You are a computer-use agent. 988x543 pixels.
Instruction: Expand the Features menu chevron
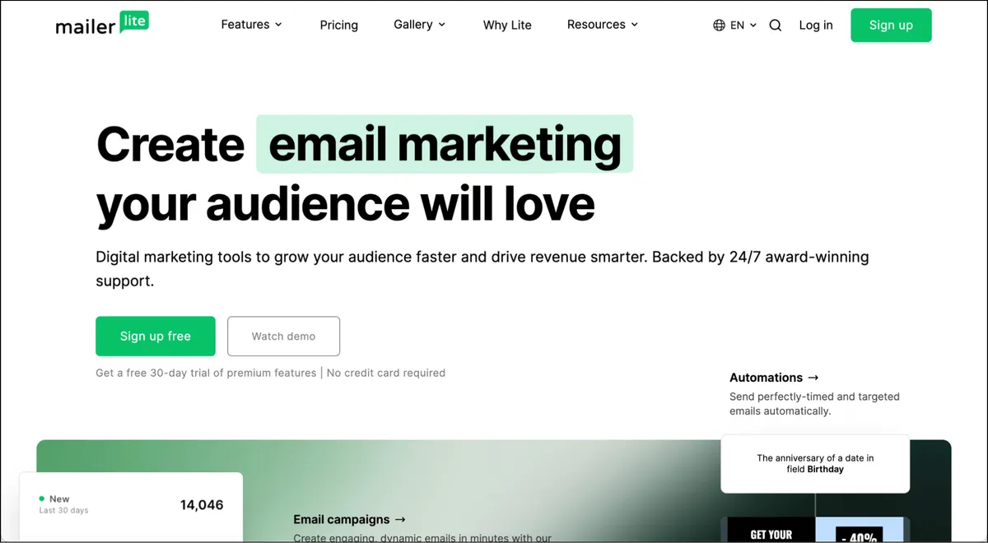point(278,25)
